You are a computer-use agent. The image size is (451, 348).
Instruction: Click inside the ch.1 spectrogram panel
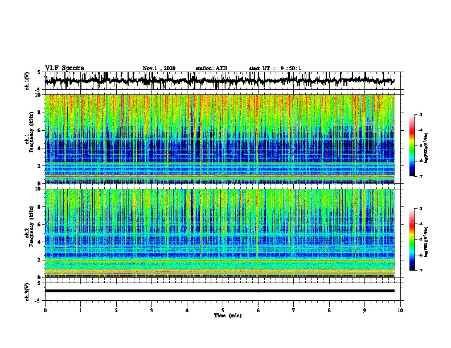[219, 139]
